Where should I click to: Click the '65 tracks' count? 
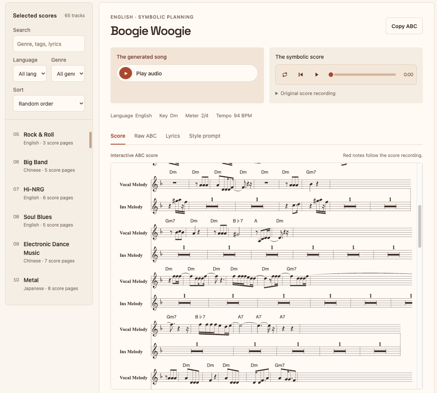coord(75,16)
